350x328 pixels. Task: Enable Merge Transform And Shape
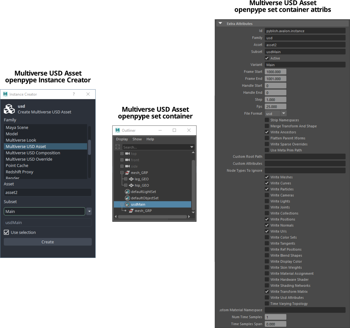[x=267, y=126]
